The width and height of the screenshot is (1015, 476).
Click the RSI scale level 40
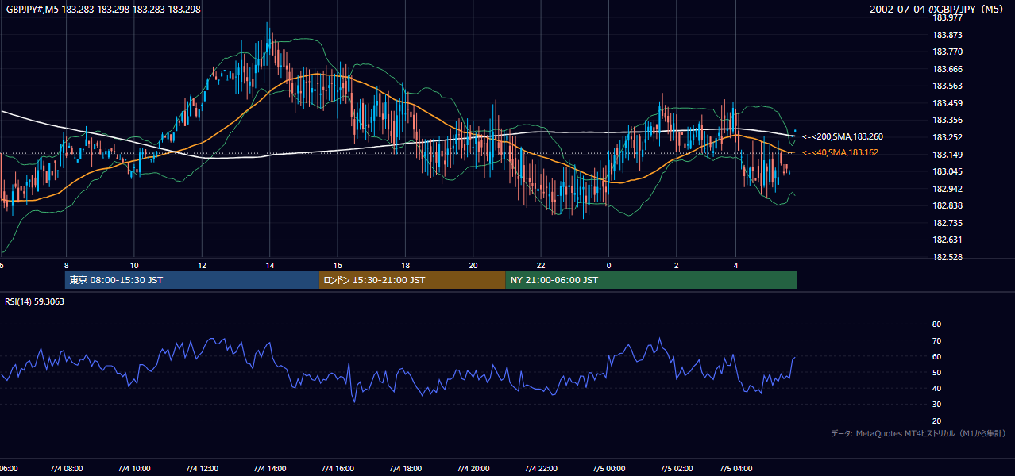click(x=936, y=388)
